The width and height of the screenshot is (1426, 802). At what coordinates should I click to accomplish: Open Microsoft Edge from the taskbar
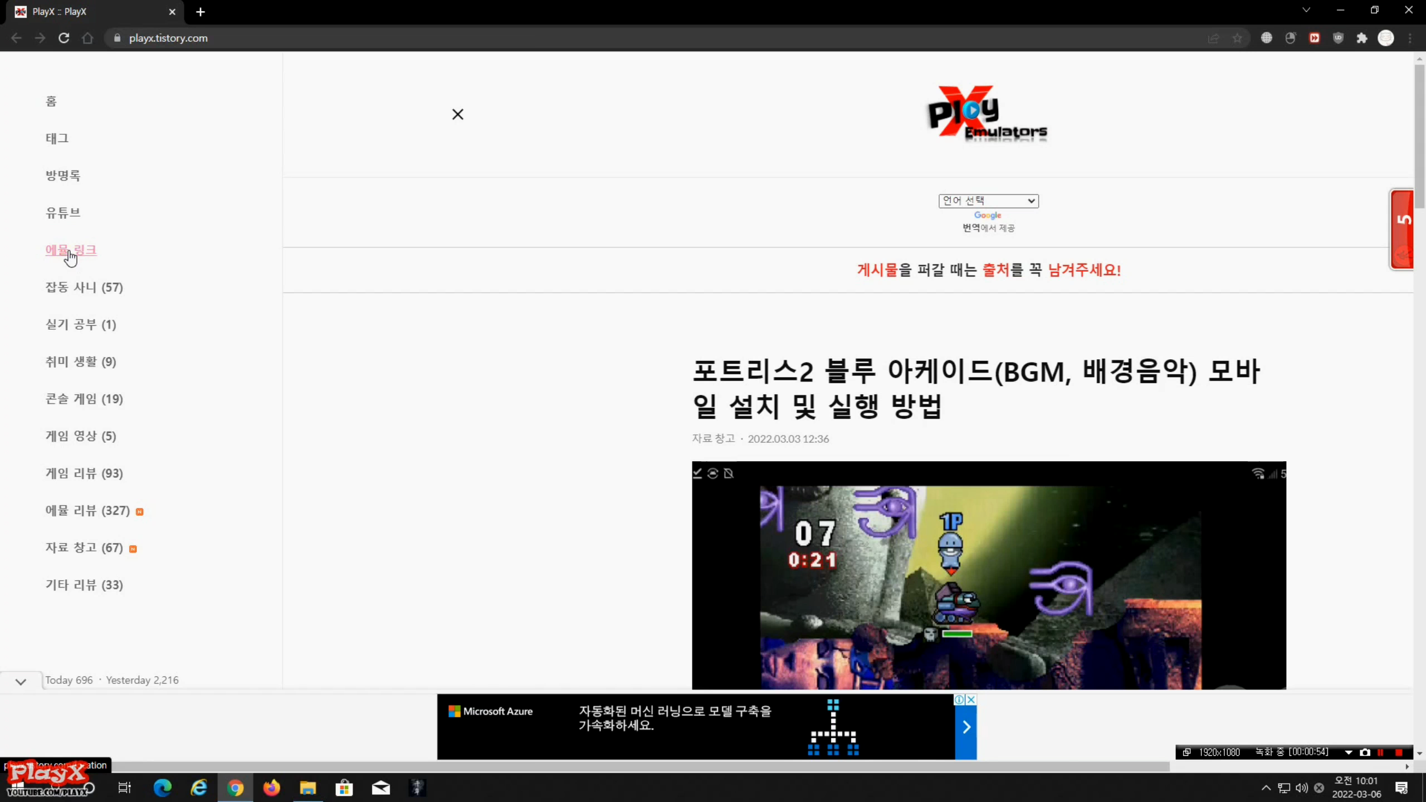point(162,788)
